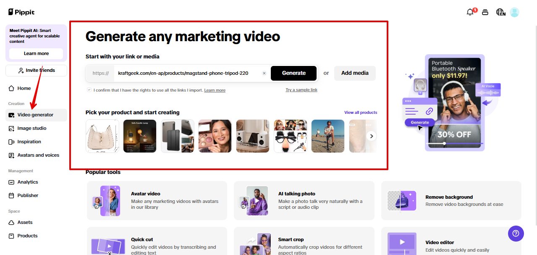Open the Publisher tool

[x=29, y=195]
